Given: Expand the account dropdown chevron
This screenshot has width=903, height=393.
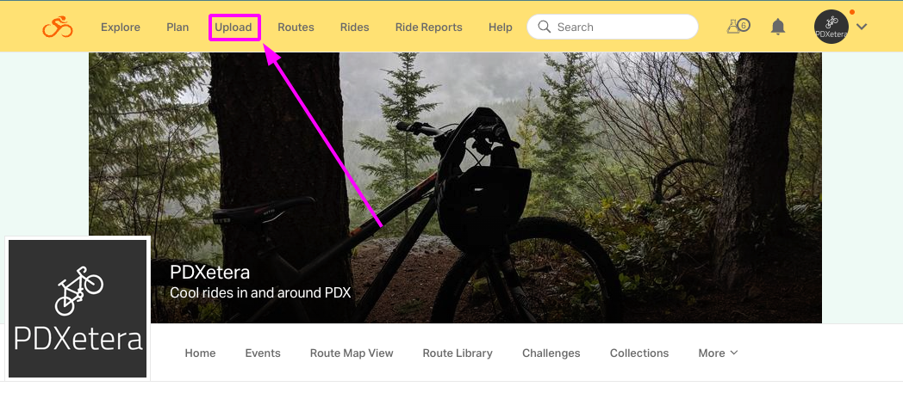Looking at the screenshot, I should pyautogui.click(x=862, y=27).
